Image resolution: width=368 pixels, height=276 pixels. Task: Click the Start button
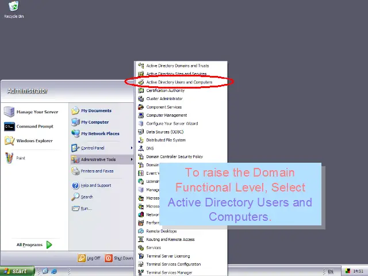coord(17,271)
